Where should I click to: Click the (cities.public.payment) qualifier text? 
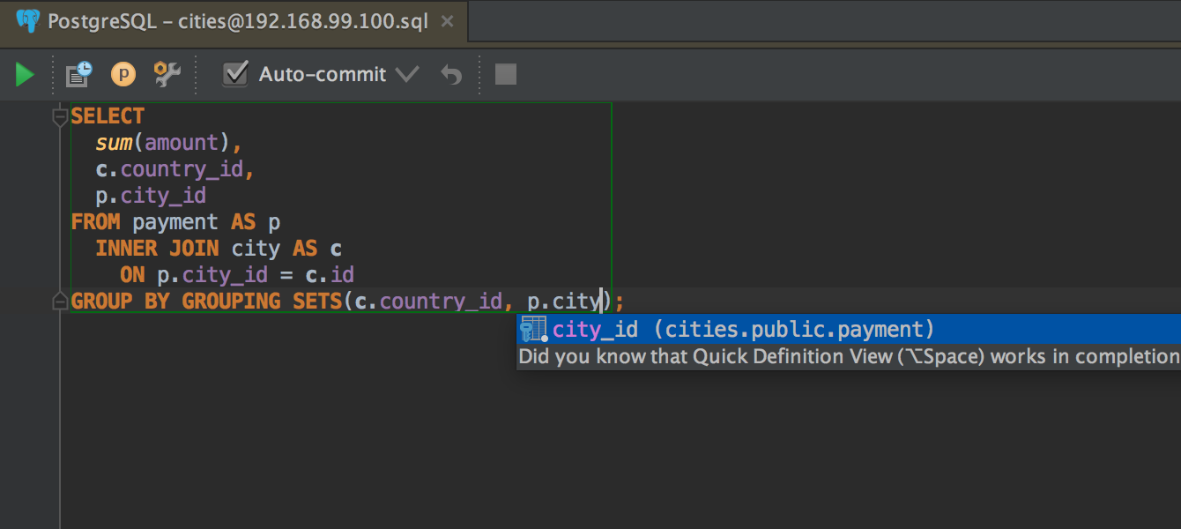(x=794, y=330)
